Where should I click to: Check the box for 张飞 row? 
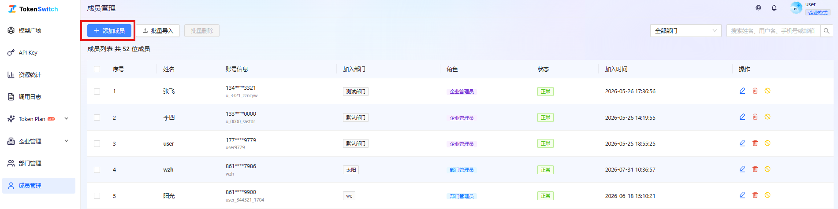click(x=97, y=92)
